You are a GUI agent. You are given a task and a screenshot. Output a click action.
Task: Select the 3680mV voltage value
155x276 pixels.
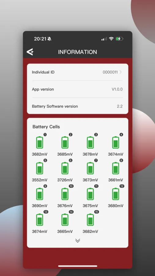(x=116, y=206)
